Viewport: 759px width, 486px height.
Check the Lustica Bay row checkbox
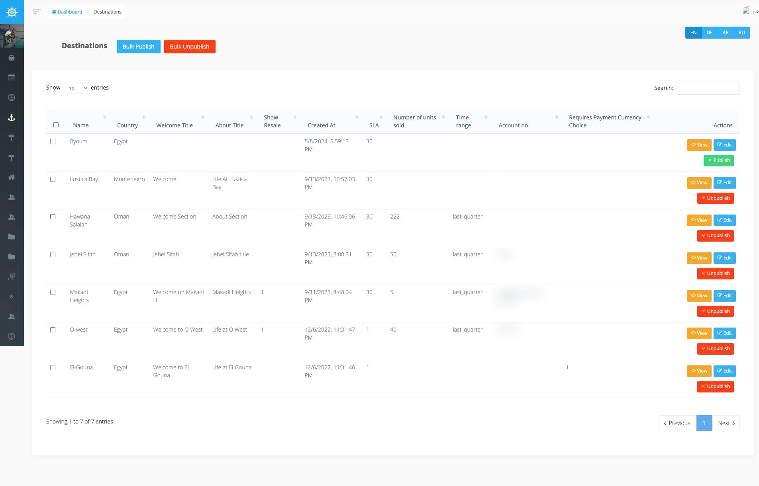53,180
